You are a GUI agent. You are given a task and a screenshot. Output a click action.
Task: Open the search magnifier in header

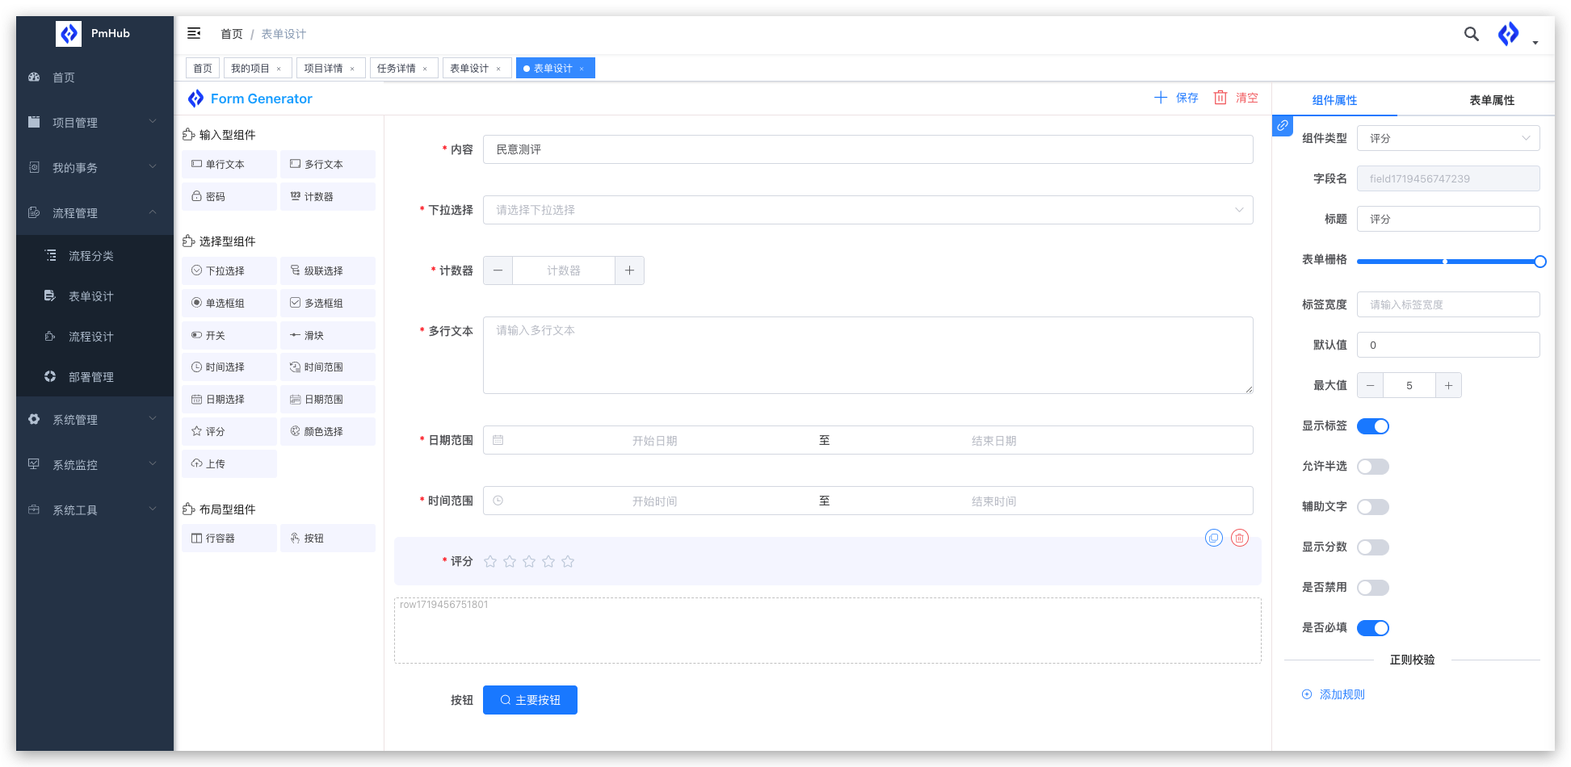pyautogui.click(x=1472, y=34)
